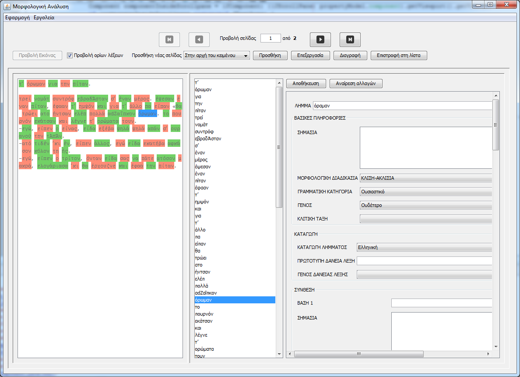Open the Εφαρμογή menu
Viewport: 520px width, 377px height.
tap(17, 18)
